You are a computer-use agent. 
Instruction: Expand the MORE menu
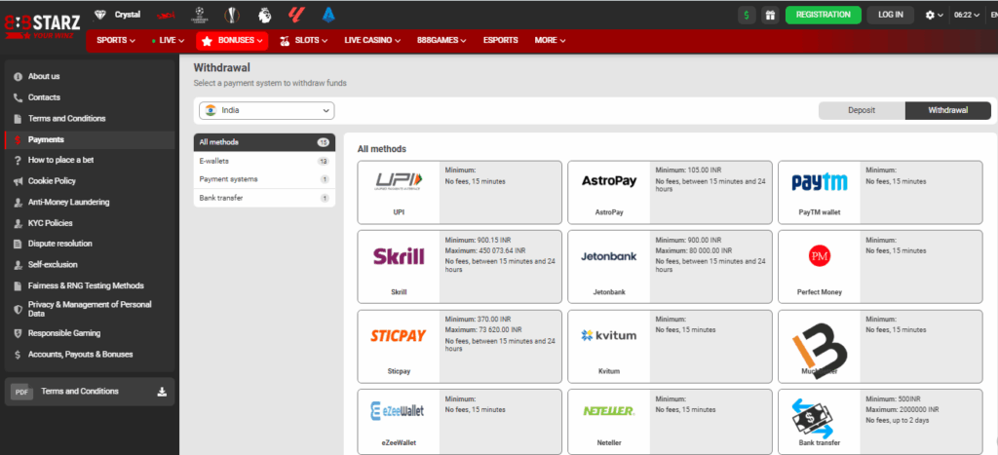[x=550, y=40]
